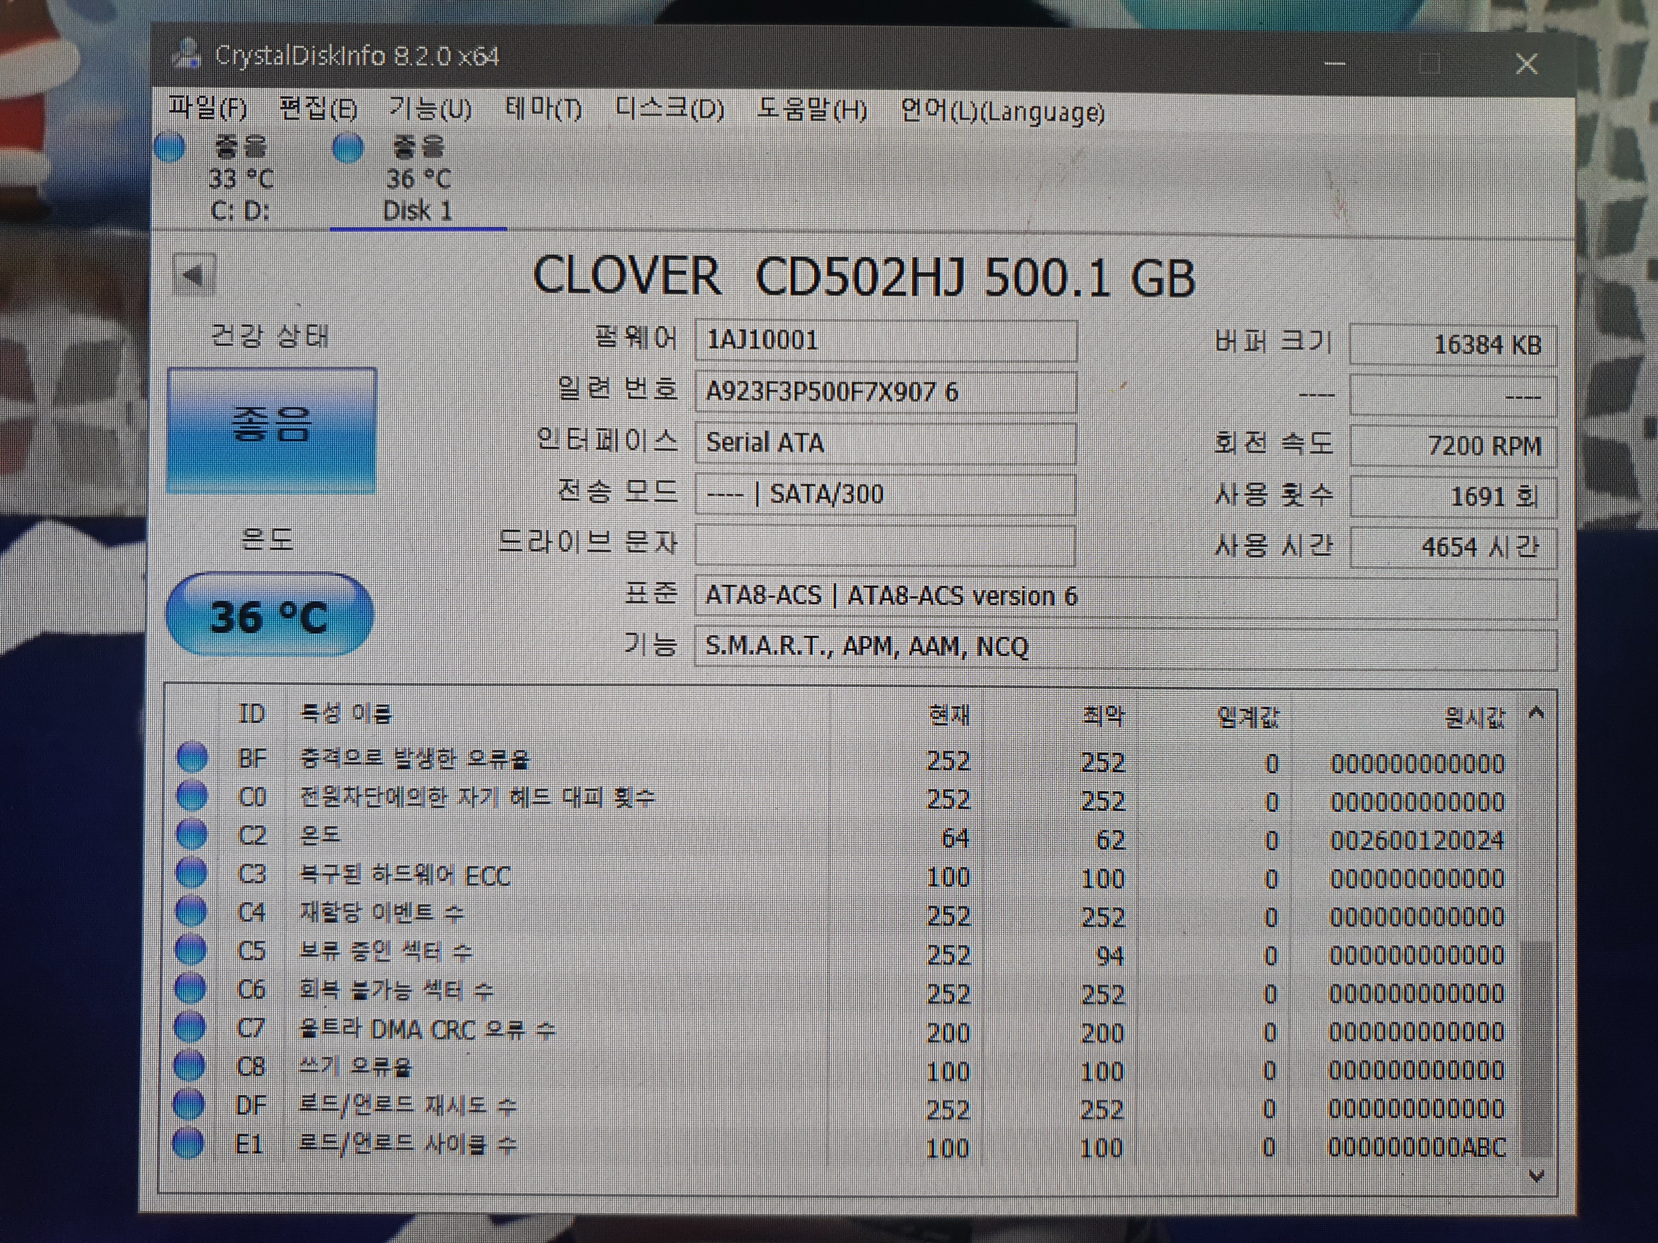Click the attribute list scrollbar thumb
Screen dimensions: 1658x1243
pyautogui.click(x=1538, y=1049)
